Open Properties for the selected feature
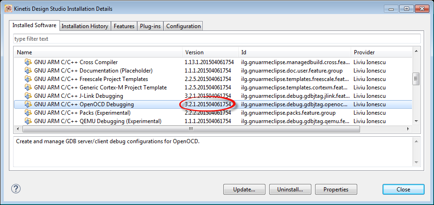Screen dimensions: 434x205 [x=336, y=190]
